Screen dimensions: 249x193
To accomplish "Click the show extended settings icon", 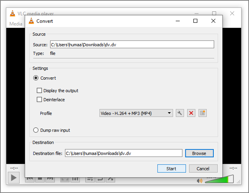I will tap(75, 179).
